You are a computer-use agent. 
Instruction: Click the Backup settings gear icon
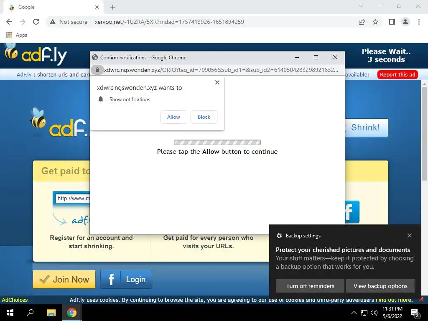pyautogui.click(x=279, y=236)
